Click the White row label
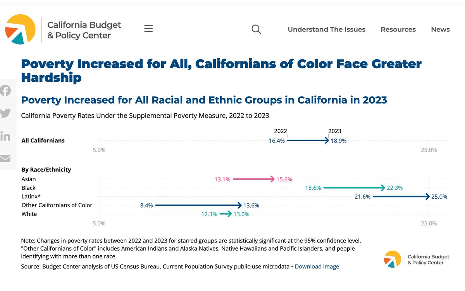Viewport: 465px width, 291px height. click(29, 214)
